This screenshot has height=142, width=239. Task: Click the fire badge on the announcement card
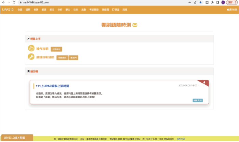(204, 83)
